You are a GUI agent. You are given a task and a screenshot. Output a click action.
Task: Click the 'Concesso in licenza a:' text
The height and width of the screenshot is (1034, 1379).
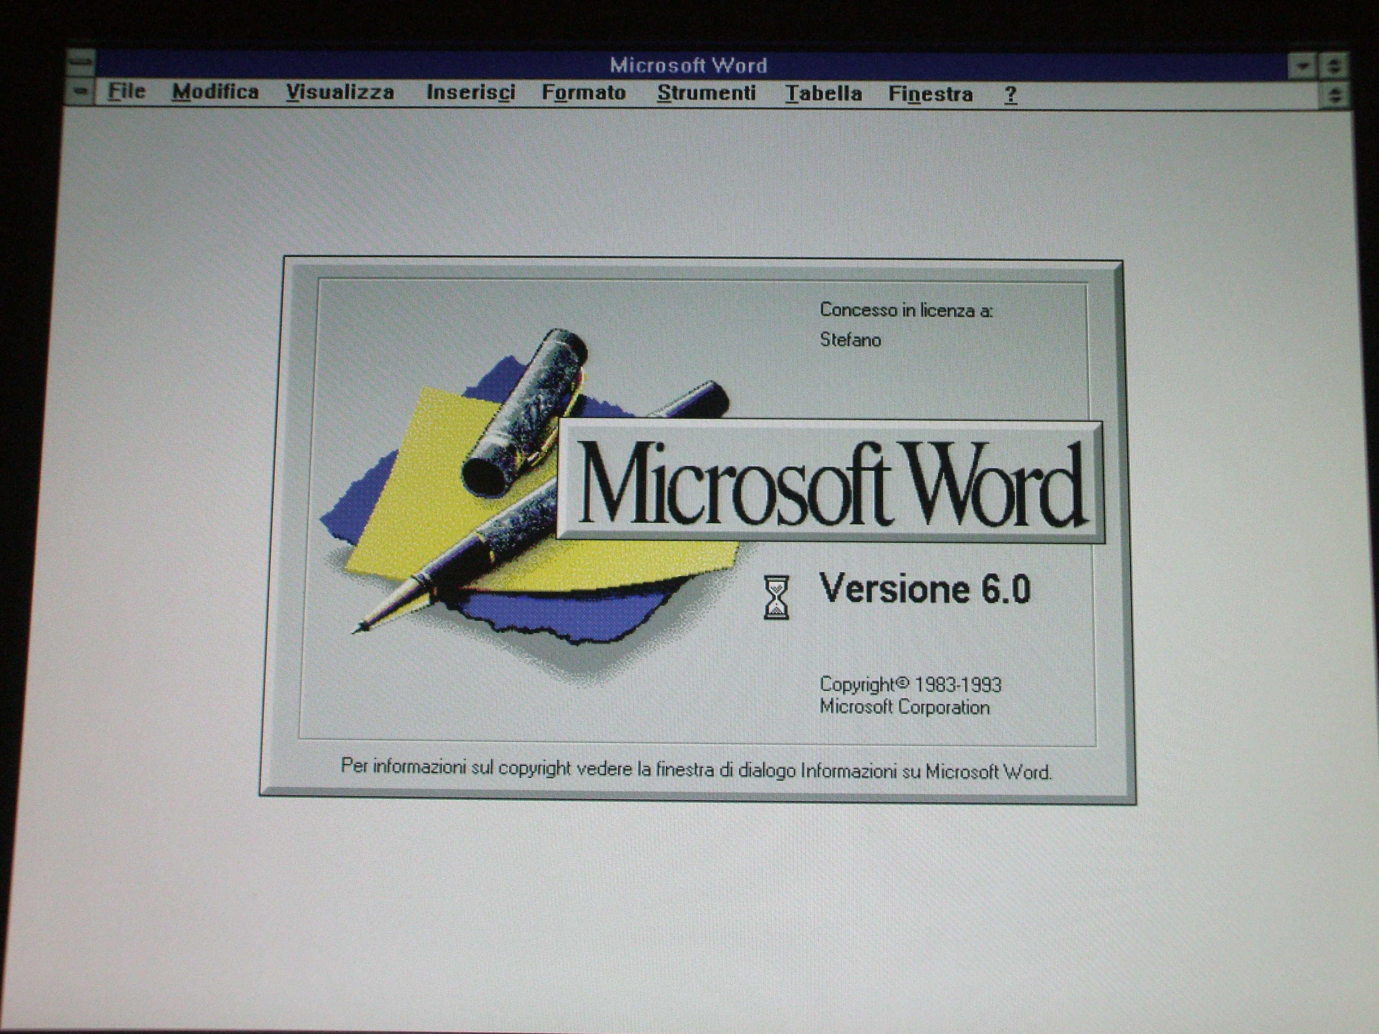point(906,310)
